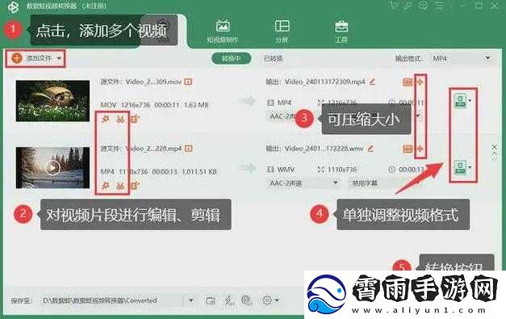Click info icon beside Video_2...228.mp4
The width and height of the screenshot is (506, 319).
189,149
